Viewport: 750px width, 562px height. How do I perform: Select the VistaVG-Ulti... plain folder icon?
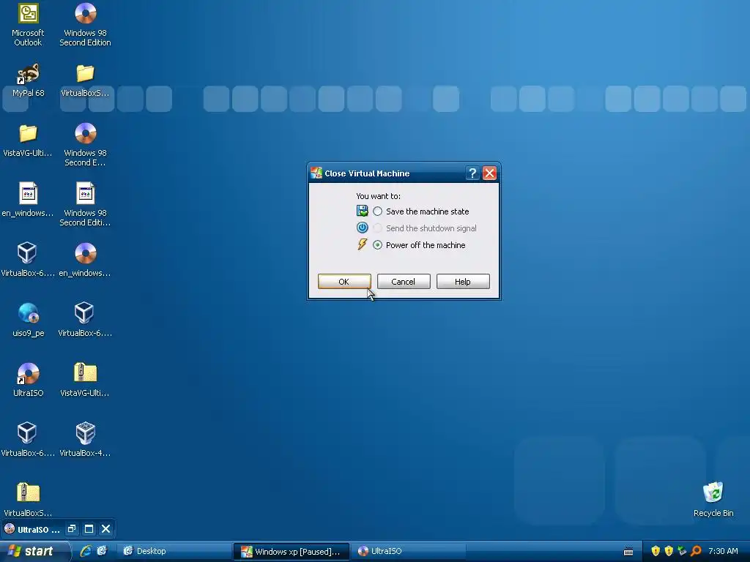coord(28,140)
